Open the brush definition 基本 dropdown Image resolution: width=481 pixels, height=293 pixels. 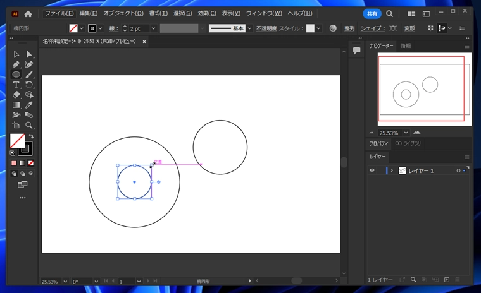[x=250, y=28]
